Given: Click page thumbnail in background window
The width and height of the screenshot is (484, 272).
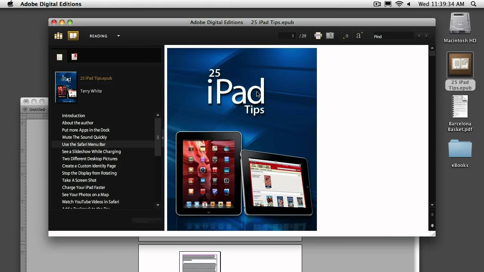Looking at the screenshot, I should pos(200,262).
